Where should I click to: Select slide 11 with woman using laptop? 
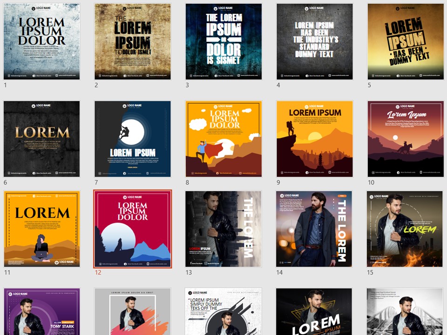coord(42,229)
